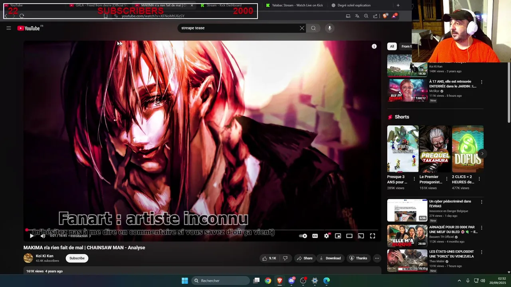This screenshot has height=287, width=511.
Task: Open options for ARNAQUÉ POUR 20 000€ video
Action: click(x=481, y=228)
